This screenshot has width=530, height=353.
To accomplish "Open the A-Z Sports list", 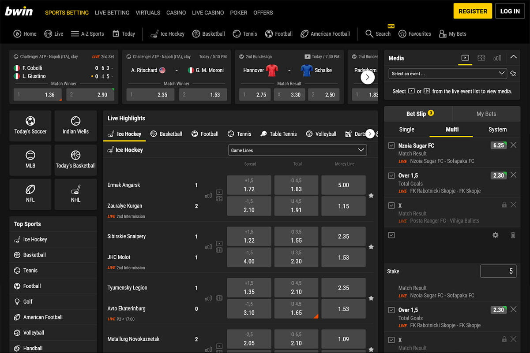I will [87, 33].
